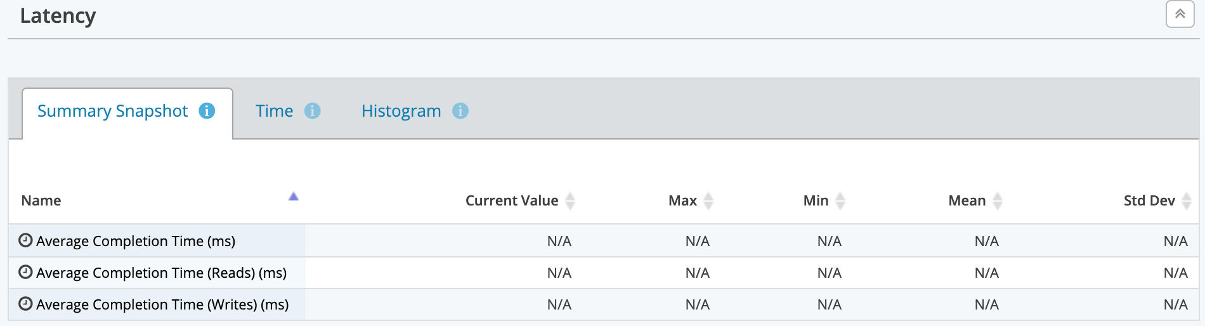The width and height of the screenshot is (1205, 326).
Task: Open the Histogram tab info icon
Action: pos(460,111)
